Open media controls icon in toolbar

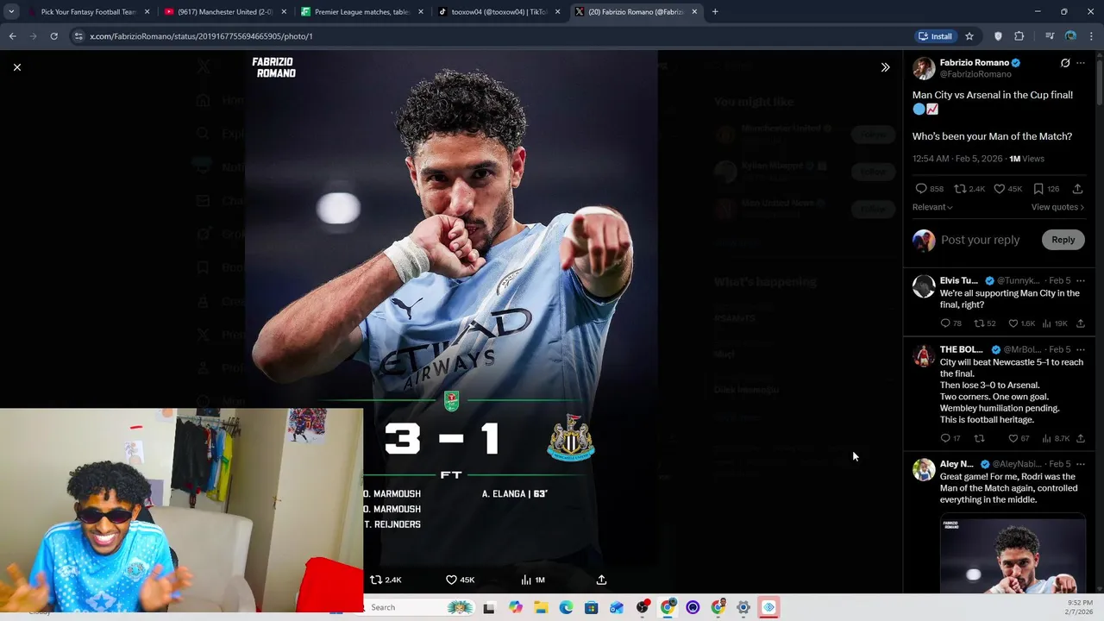point(1050,36)
